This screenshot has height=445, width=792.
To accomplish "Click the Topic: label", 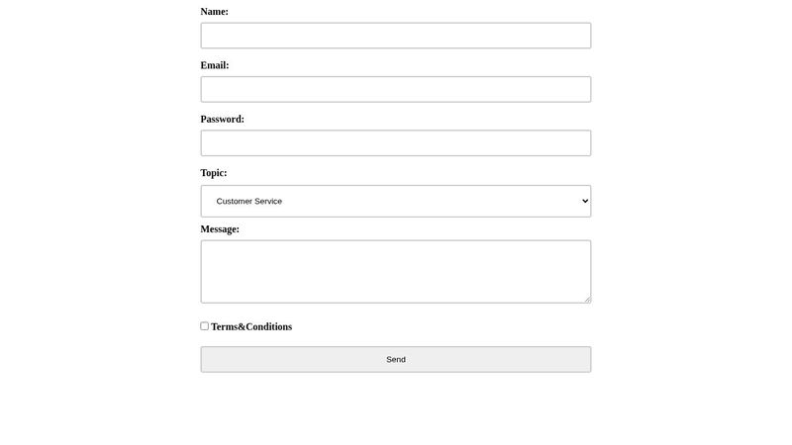I will click(214, 173).
